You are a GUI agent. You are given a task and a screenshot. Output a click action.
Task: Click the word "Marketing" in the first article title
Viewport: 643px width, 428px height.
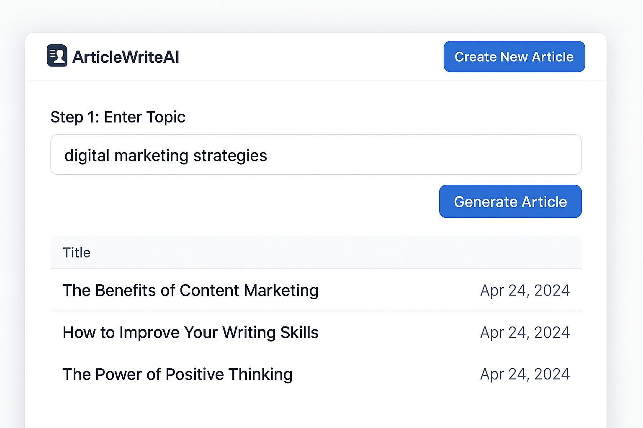pos(281,290)
